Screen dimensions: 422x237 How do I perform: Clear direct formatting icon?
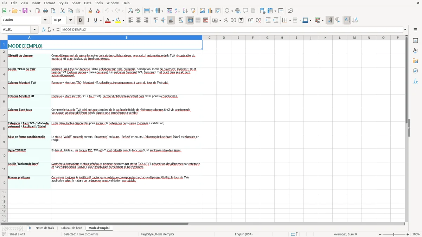coord(98,11)
